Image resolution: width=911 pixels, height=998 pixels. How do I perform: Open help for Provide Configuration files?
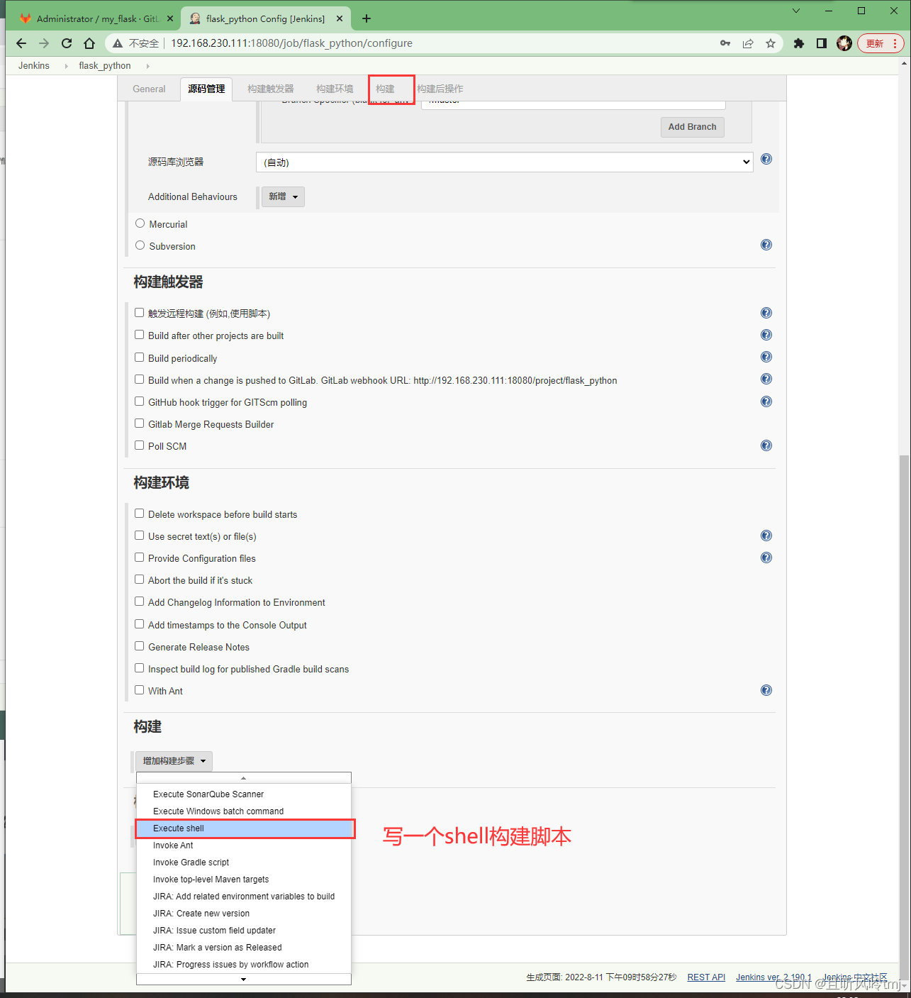766,558
